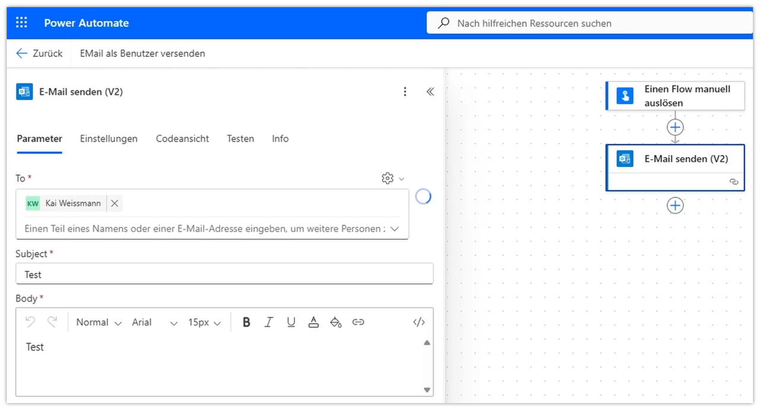The image size is (760, 413).
Task: Switch to the Codeansicht tab
Action: click(x=182, y=139)
